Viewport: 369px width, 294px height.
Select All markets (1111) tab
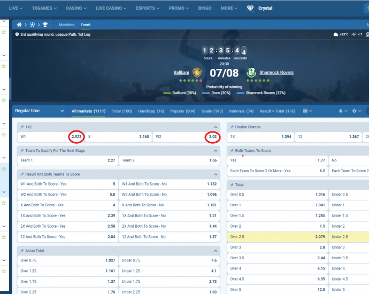tap(88, 111)
